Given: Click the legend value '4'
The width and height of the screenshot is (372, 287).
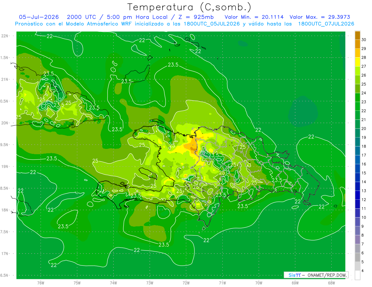Looking at the screenshot, I should click(x=363, y=271).
